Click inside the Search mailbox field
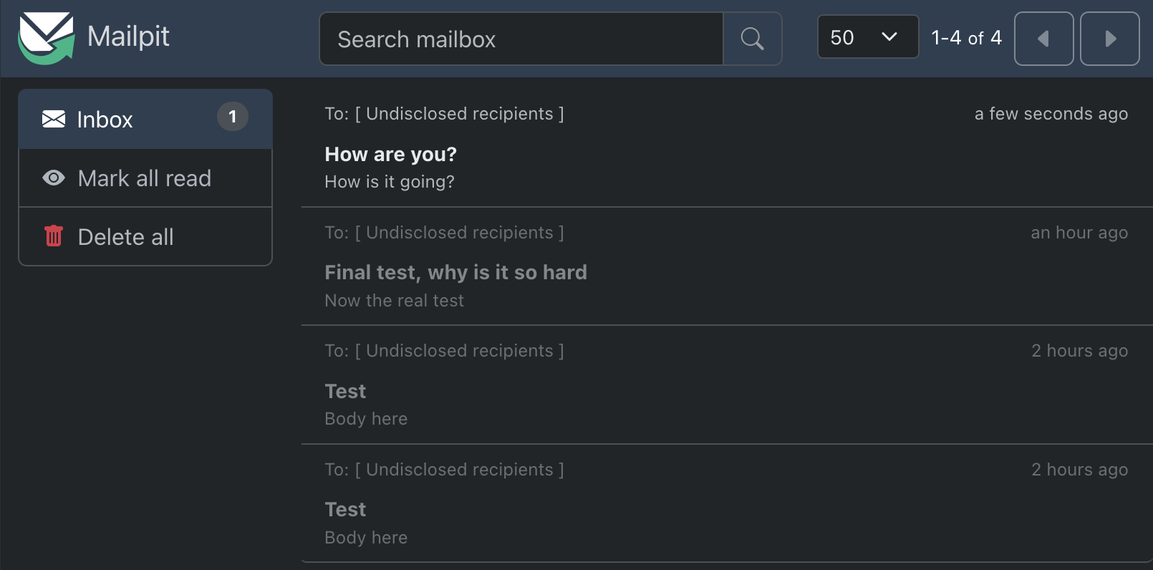 pos(521,39)
